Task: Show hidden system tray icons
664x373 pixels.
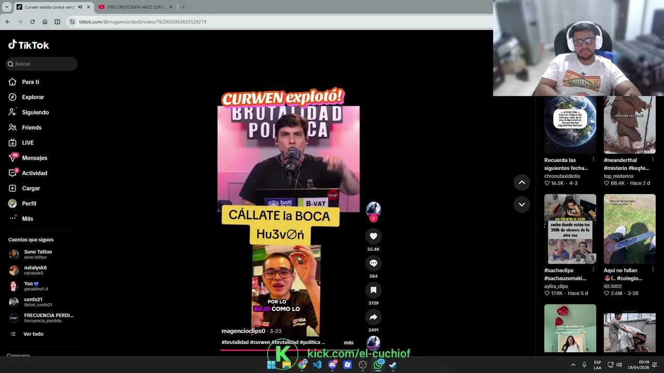Action: pos(573,365)
